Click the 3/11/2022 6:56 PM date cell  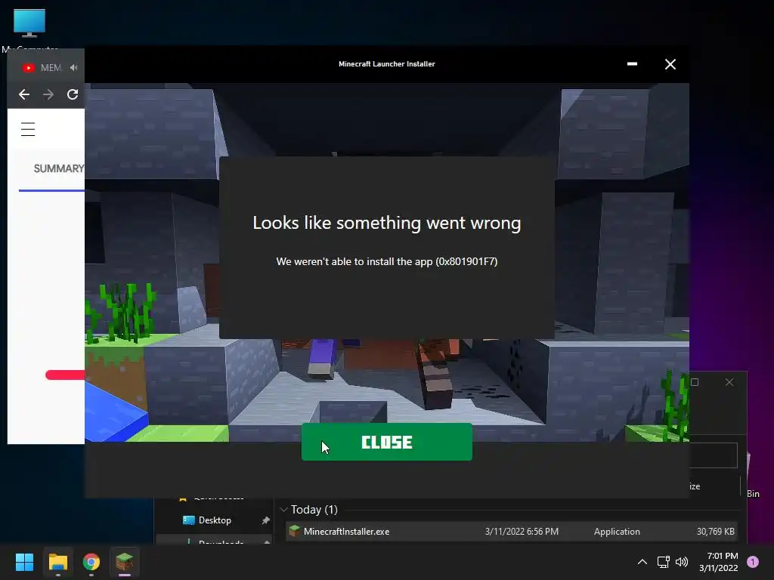coord(522,532)
